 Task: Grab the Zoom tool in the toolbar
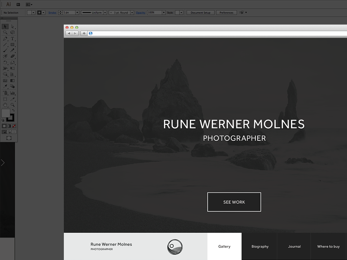tap(13, 104)
